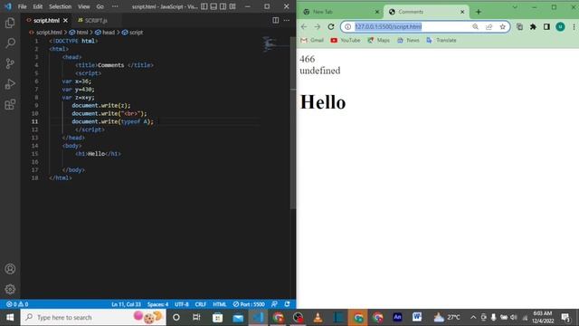The height and width of the screenshot is (326, 579).
Task: Open the YouTube bookmark
Action: click(x=346, y=40)
